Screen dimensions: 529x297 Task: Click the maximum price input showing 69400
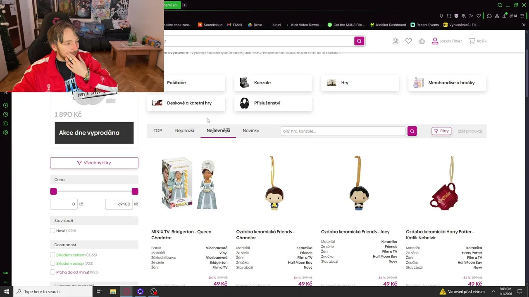click(x=119, y=204)
